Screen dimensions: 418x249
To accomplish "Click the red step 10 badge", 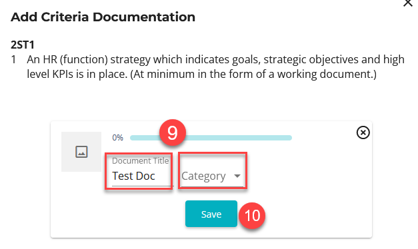I will pos(252,216).
